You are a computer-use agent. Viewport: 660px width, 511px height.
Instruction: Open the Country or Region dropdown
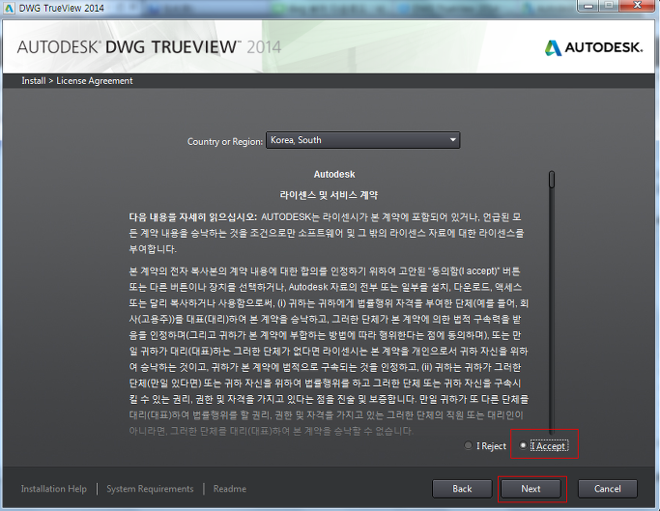pyautogui.click(x=362, y=140)
